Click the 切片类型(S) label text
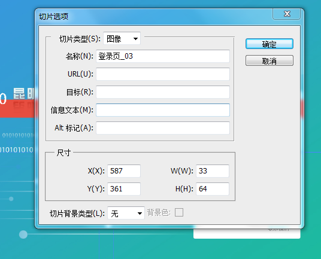The height and width of the screenshot is (259, 321). 80,39
